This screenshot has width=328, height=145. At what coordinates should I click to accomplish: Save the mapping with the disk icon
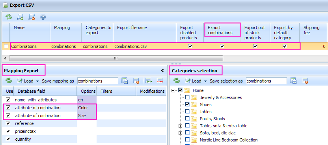click(125, 81)
